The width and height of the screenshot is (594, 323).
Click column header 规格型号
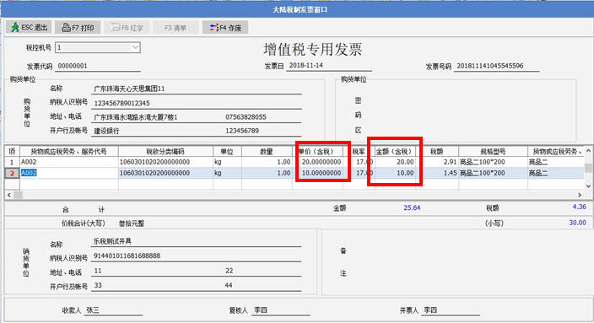coord(493,152)
